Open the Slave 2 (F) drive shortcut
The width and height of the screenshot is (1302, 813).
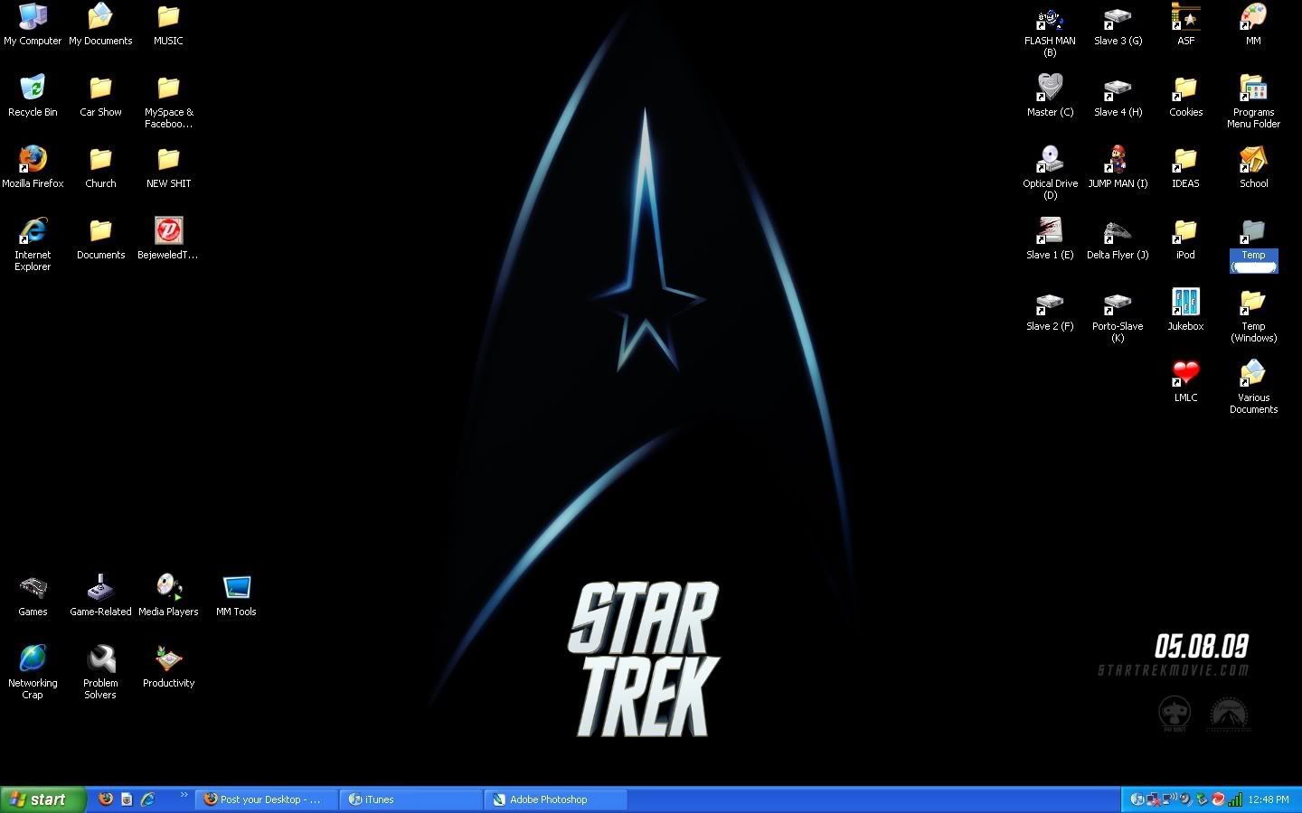(x=1050, y=310)
